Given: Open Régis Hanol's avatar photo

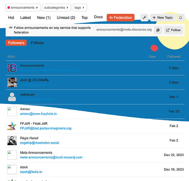Looking at the screenshot, I should (12, 140).
